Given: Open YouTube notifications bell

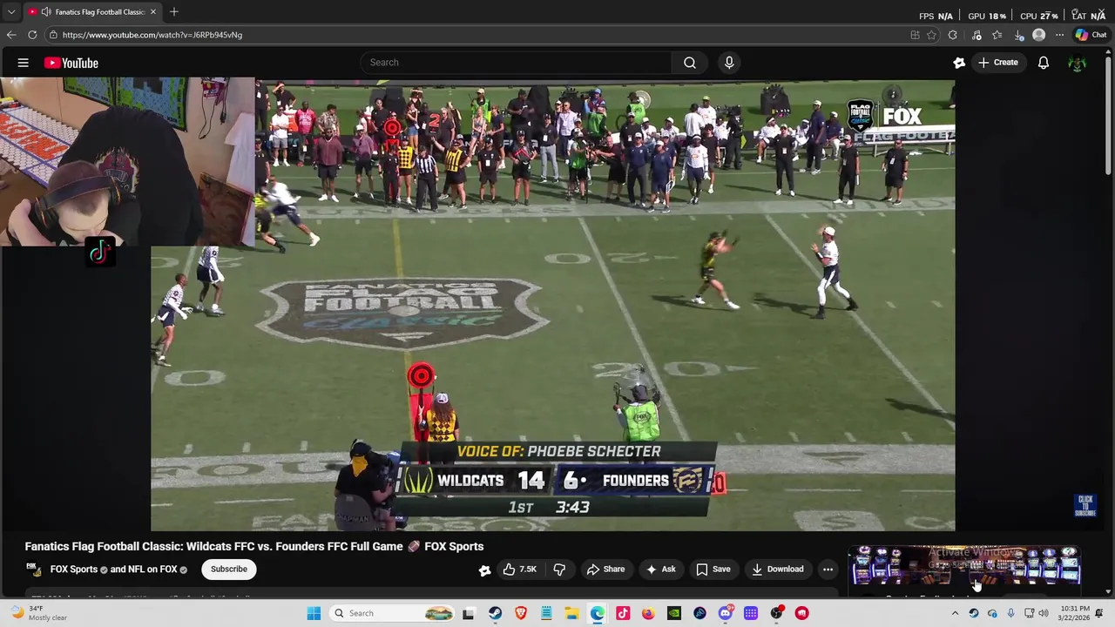Looking at the screenshot, I should coord(1043,63).
